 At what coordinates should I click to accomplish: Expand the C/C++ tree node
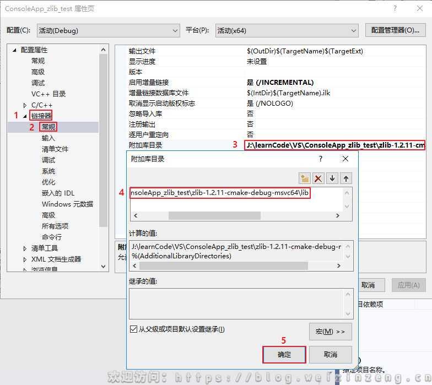25,105
